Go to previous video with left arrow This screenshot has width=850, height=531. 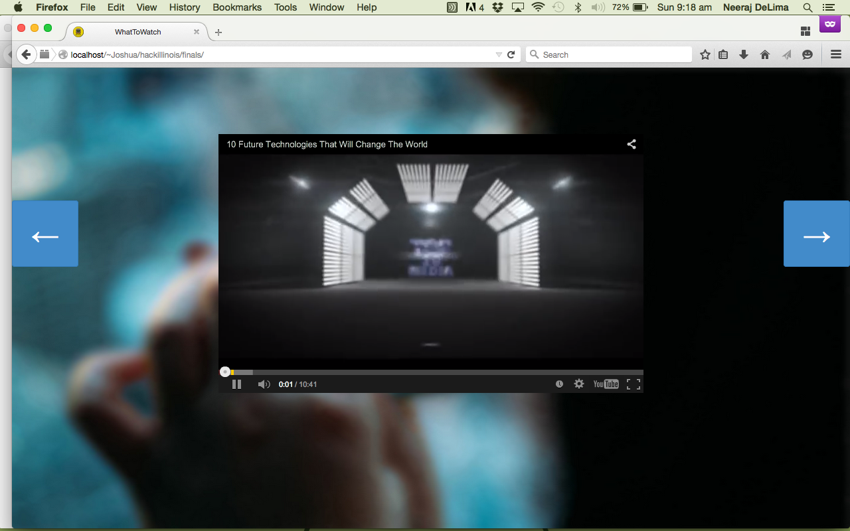tap(45, 234)
